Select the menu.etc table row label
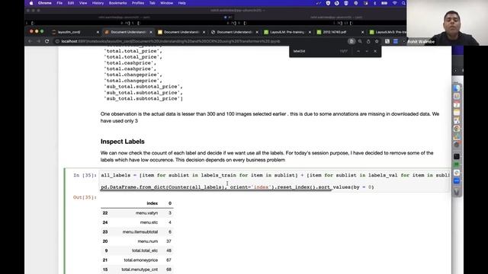Screen dimensions: 488x274 pos(149,222)
